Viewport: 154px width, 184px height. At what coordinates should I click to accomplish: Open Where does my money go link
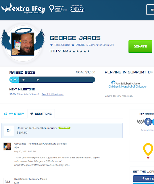click(119, 96)
